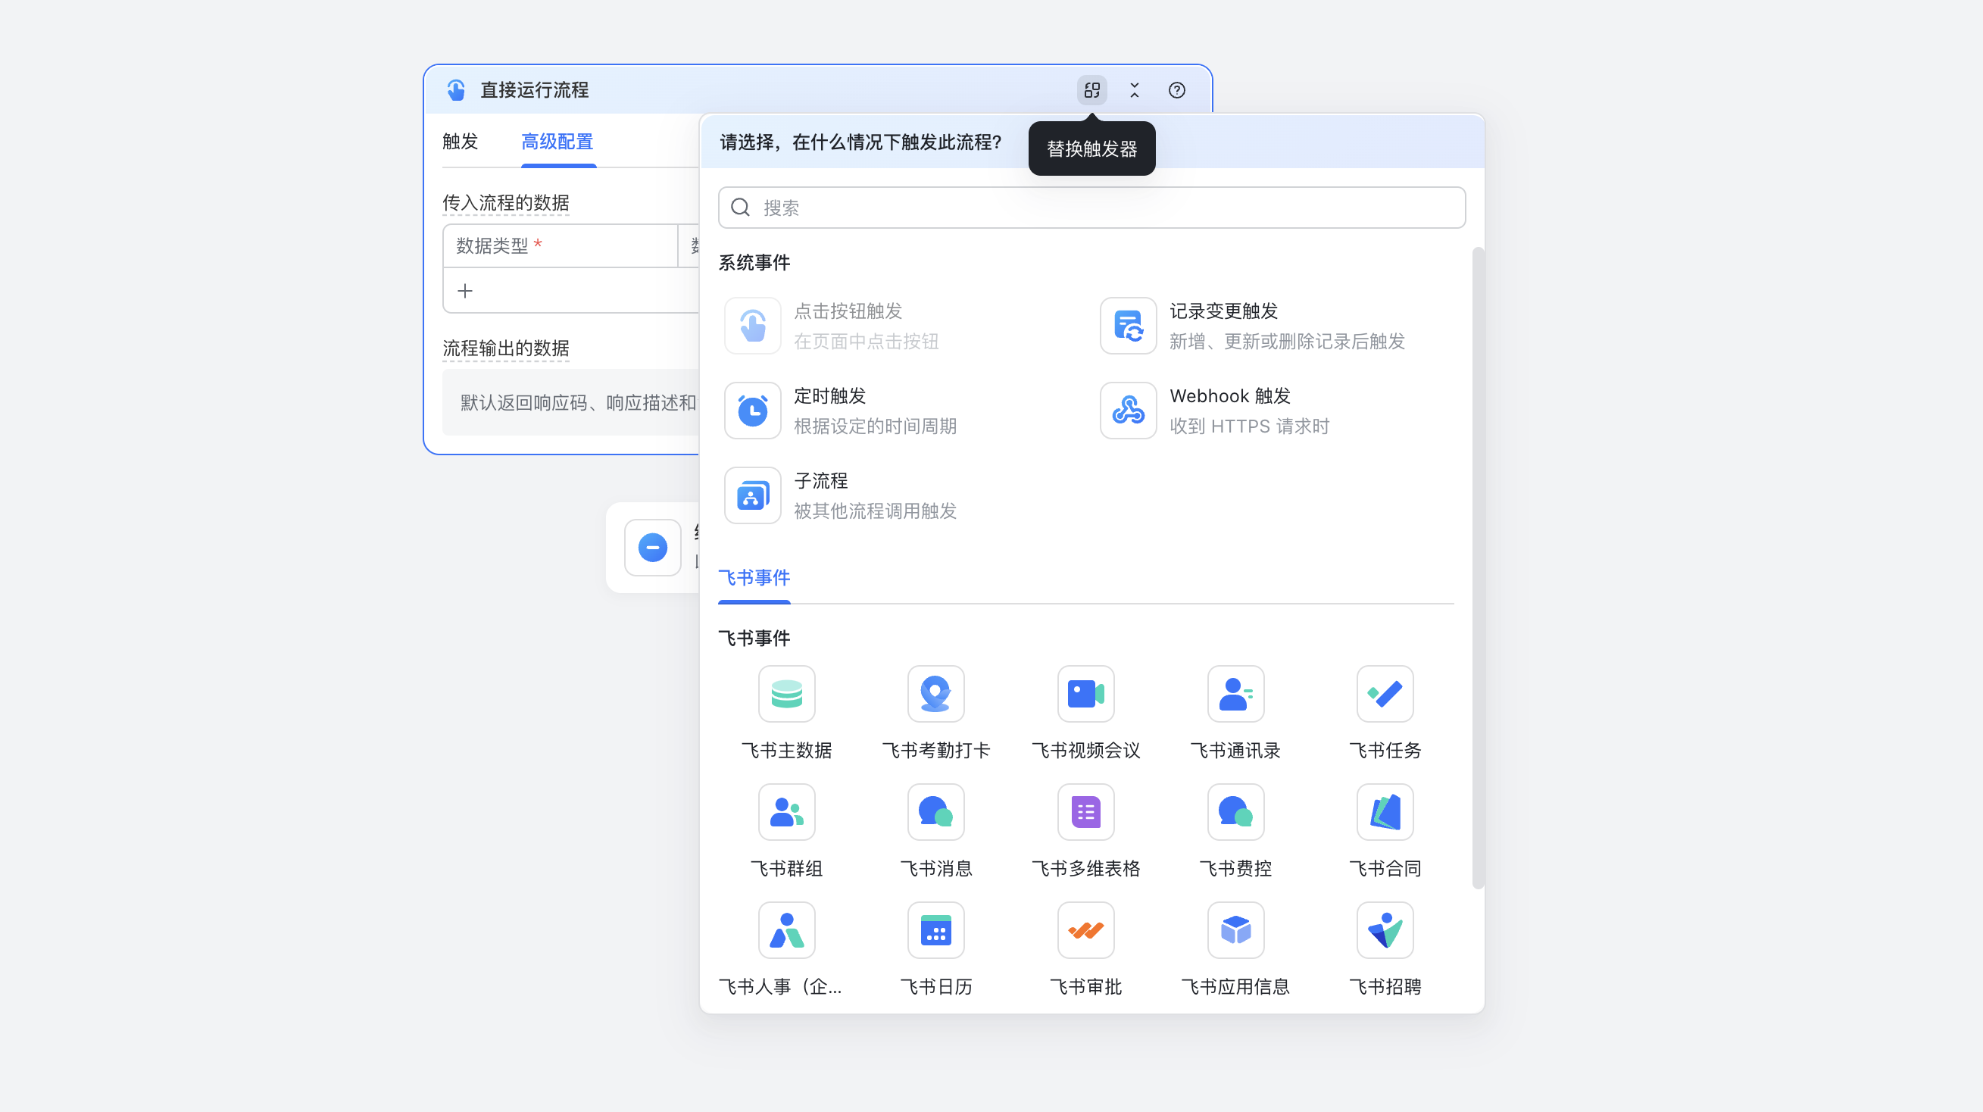Pick the 子流程 trigger icon

click(x=752, y=495)
